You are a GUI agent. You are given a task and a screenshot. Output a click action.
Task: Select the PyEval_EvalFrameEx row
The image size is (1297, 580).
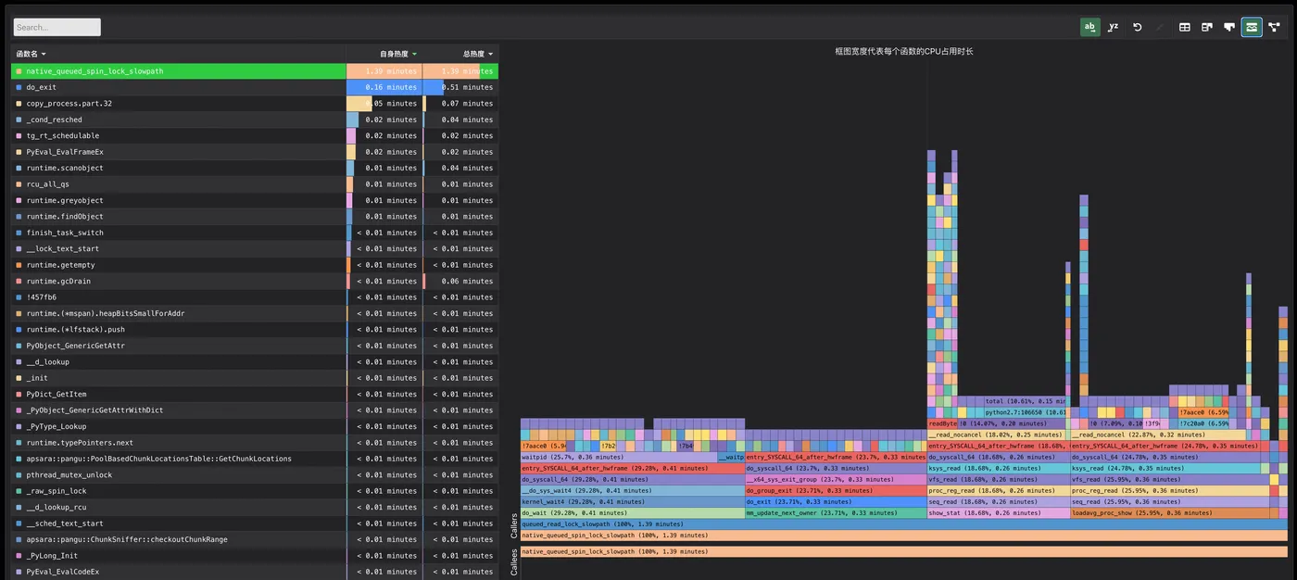[x=255, y=152]
